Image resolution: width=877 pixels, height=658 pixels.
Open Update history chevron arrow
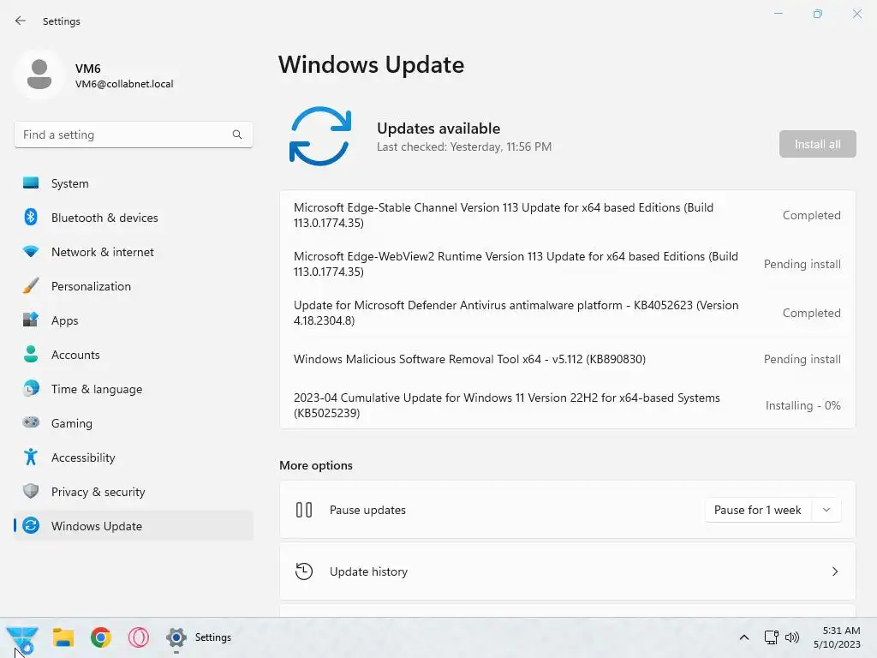834,571
